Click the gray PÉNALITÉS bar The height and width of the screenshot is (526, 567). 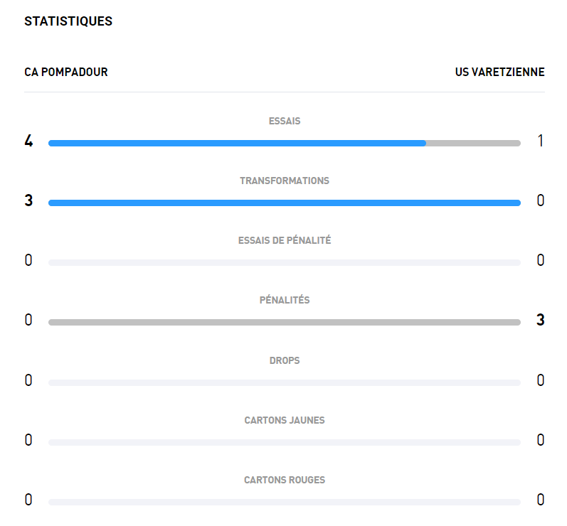tap(285, 322)
